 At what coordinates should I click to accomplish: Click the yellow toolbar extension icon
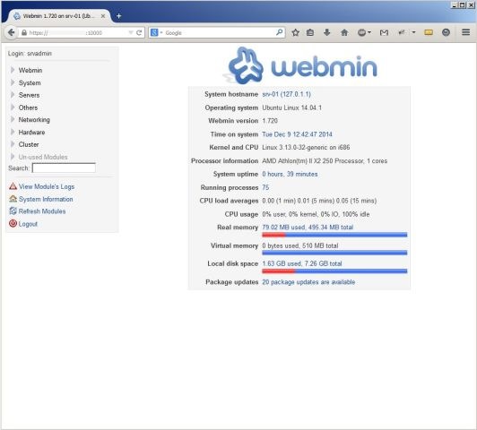click(429, 32)
